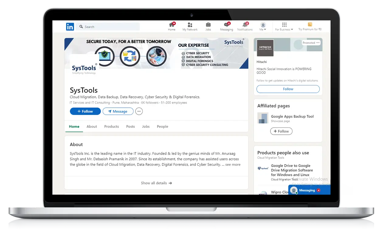Switch to the Jobs tab on company page
The height and width of the screenshot is (230, 383).
(x=146, y=127)
